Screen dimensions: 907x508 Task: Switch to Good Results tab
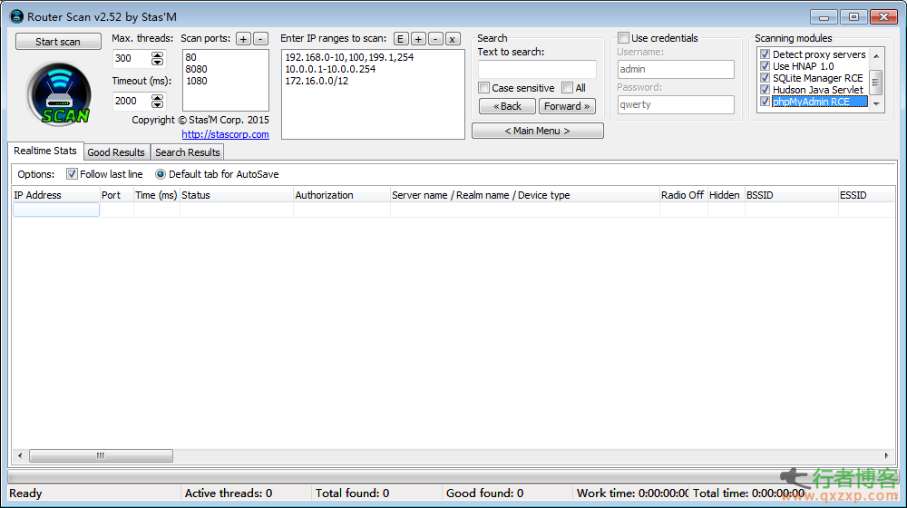tap(116, 152)
